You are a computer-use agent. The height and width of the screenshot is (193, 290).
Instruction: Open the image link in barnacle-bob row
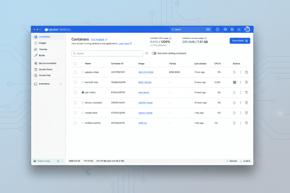pos(145,82)
